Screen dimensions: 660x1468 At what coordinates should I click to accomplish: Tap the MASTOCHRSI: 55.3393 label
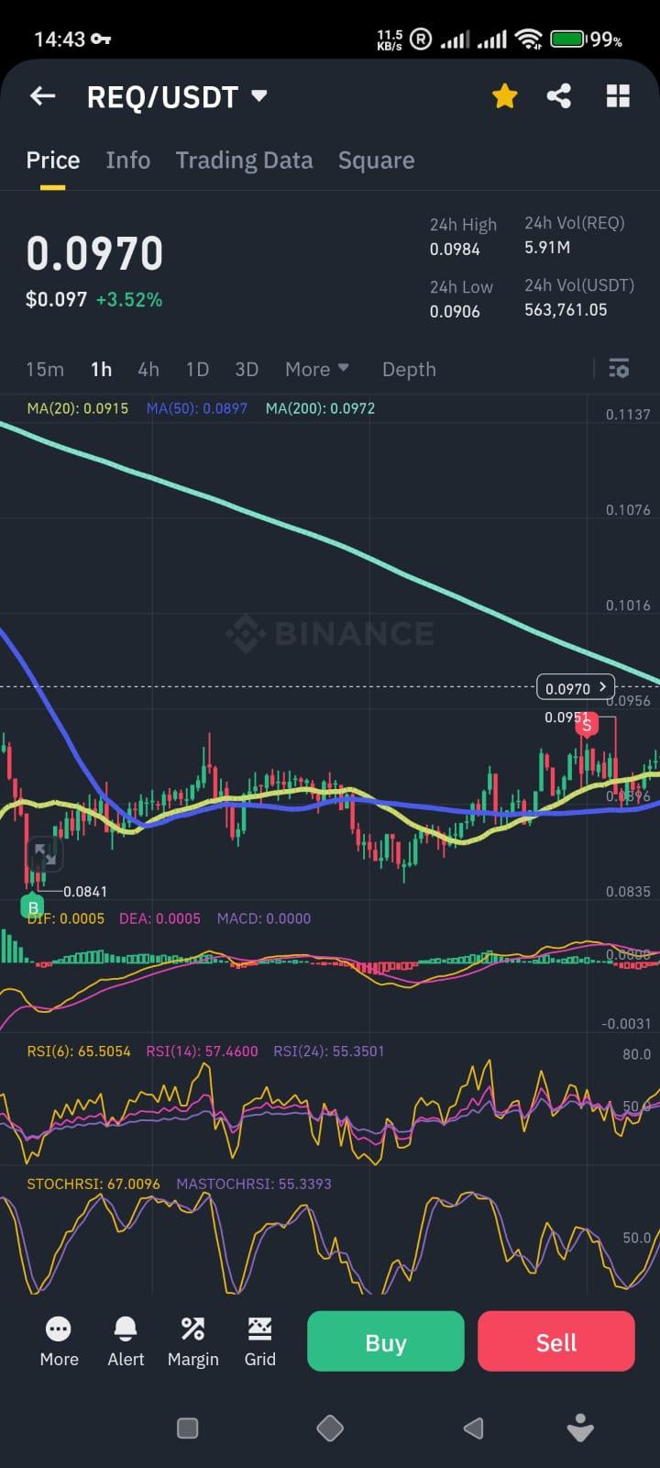pos(254,1184)
